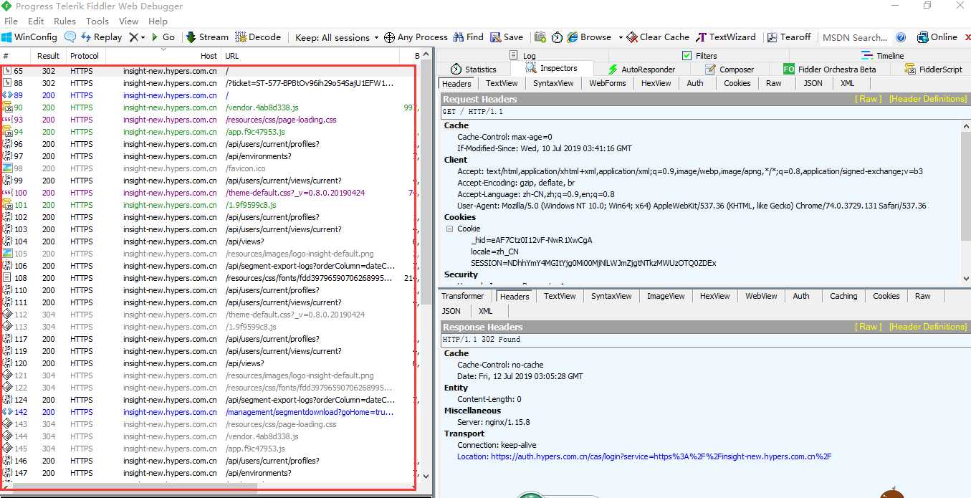Select response ImageView inspector tab
Image resolution: width=971 pixels, height=498 pixels.
[x=666, y=296]
